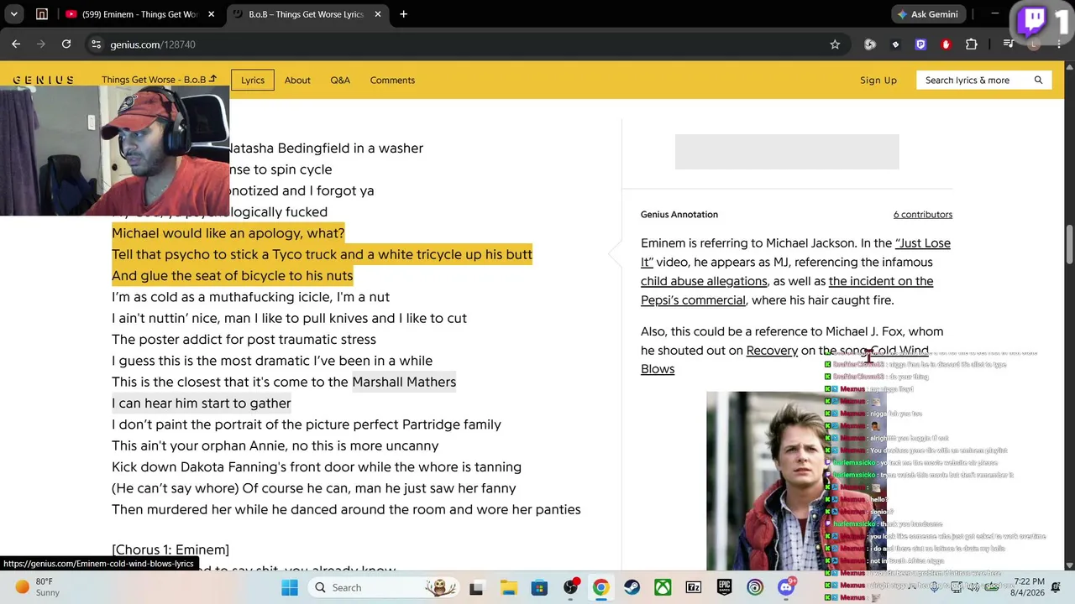1075x604 pixels.
Task: Click the Ask Gemini button
Action: (x=927, y=14)
